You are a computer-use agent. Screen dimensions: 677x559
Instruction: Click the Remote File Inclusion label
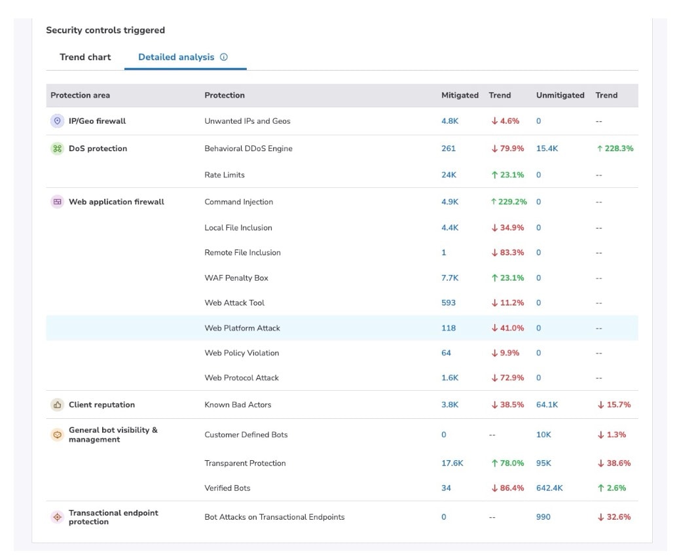click(x=243, y=253)
